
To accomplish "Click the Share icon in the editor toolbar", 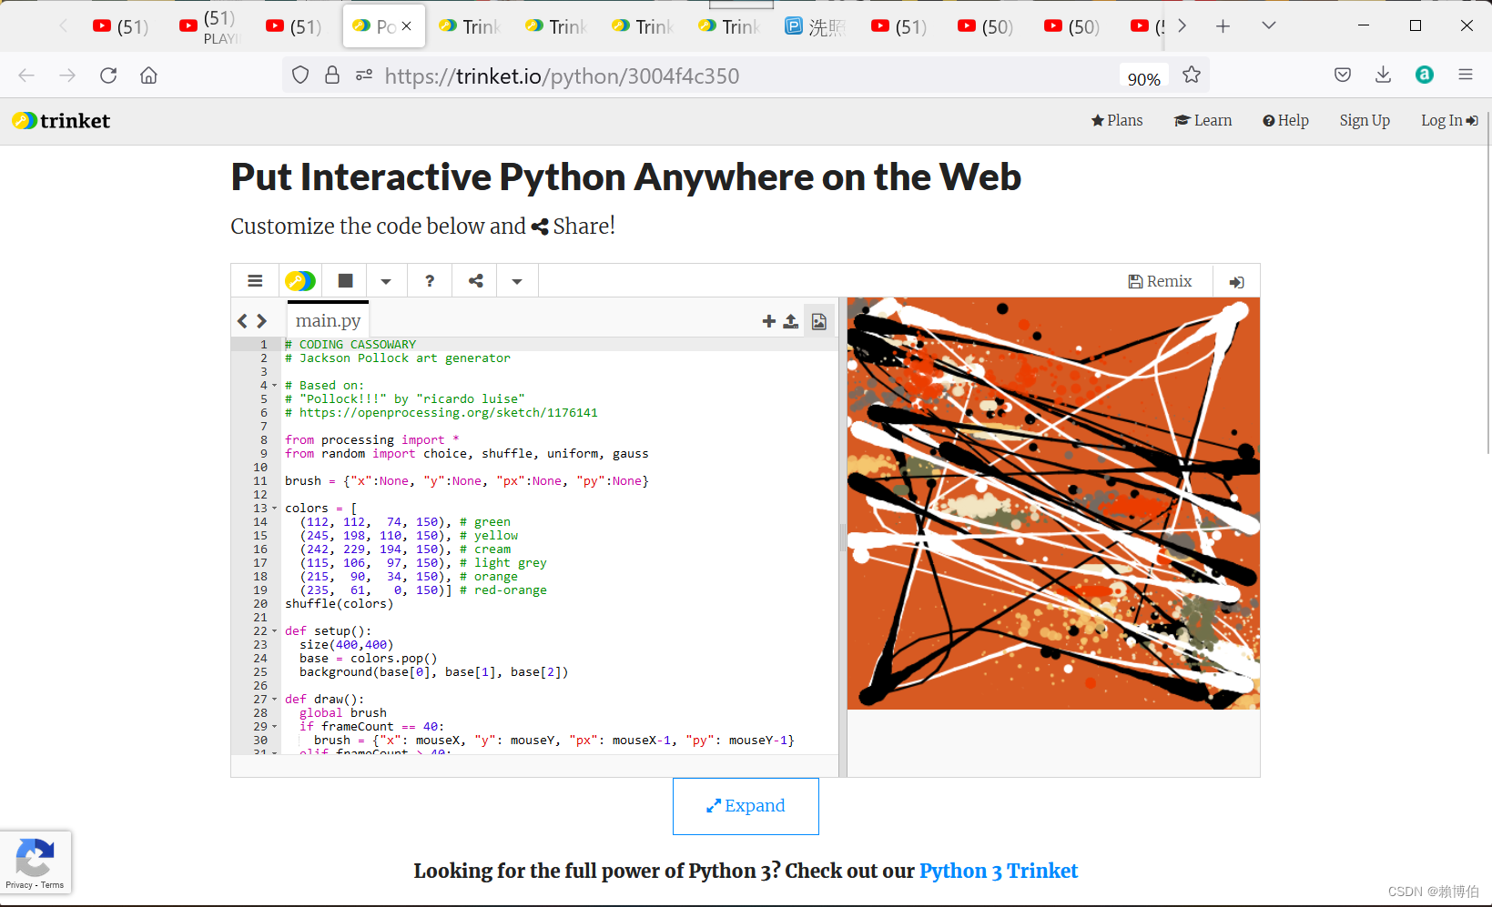I will (475, 281).
